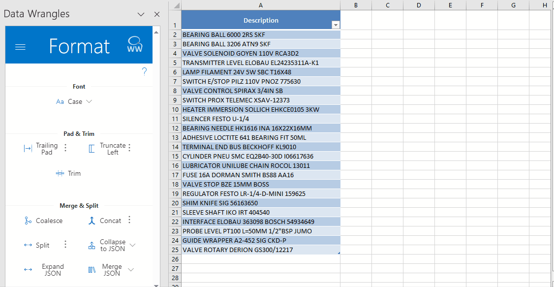The image size is (554, 287).
Task: Click the Concat merge icon
Action: click(x=92, y=221)
